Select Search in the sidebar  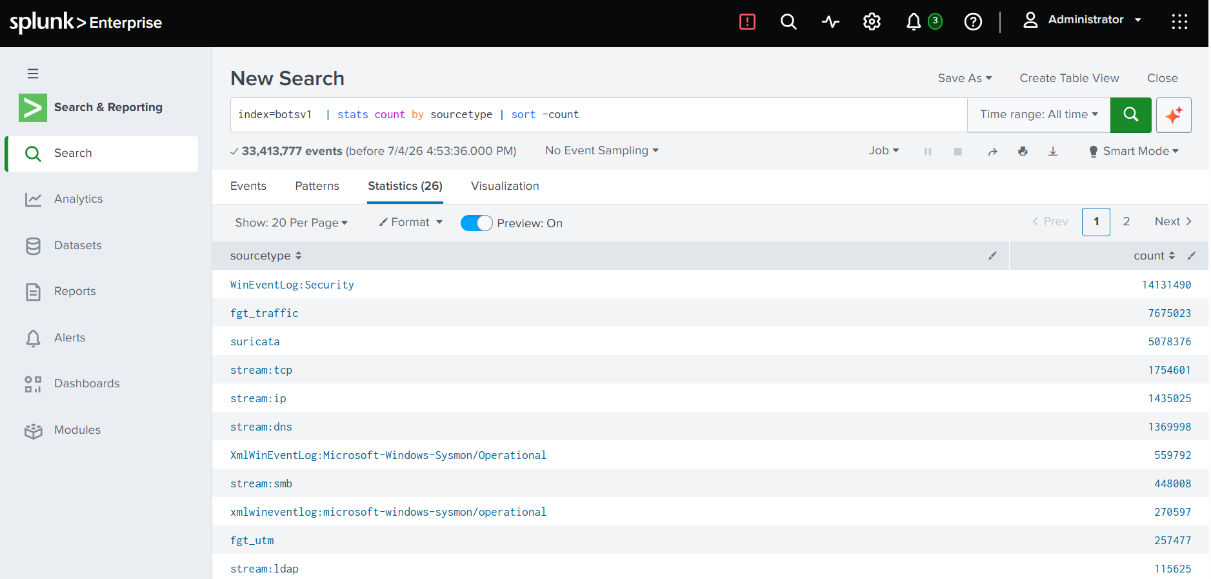coord(102,154)
